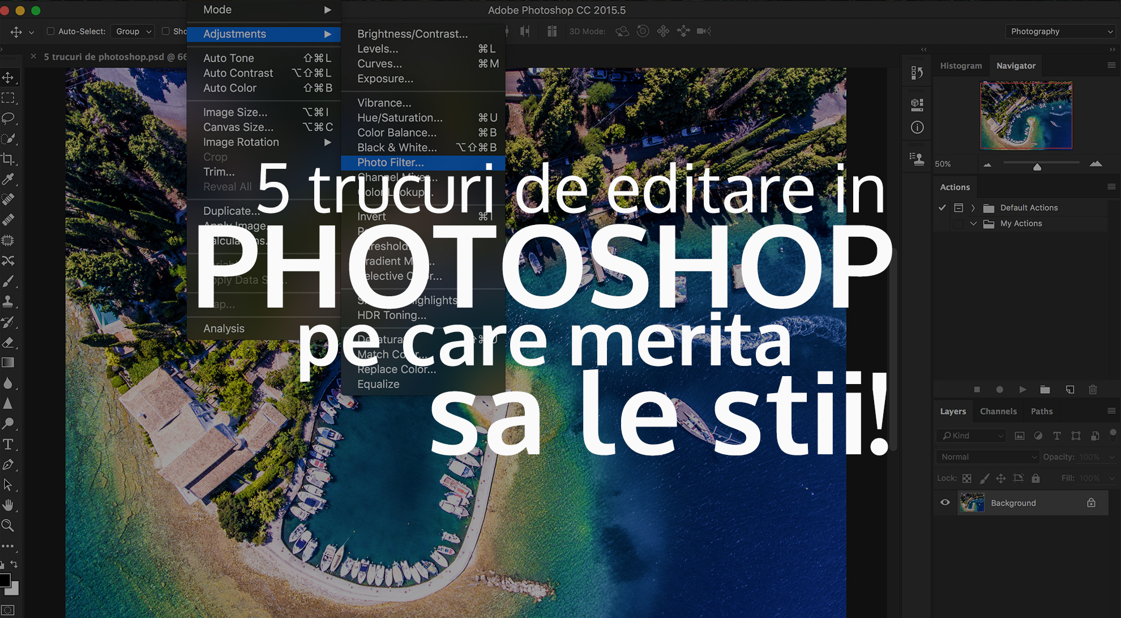The height and width of the screenshot is (618, 1121).
Task: Toggle lock all padlock icon
Action: coord(1036,479)
